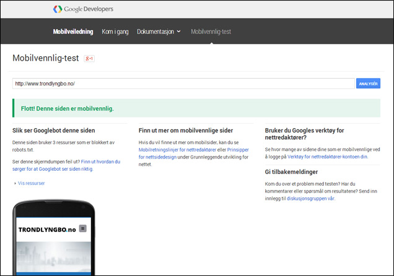This screenshot has height=276, width=394.
Task: Open the Googlebot rendering help link
Action: (66, 165)
